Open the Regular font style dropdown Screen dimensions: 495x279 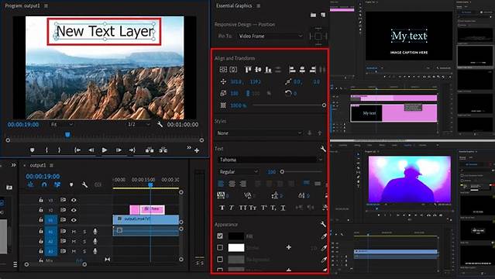[x=239, y=171]
